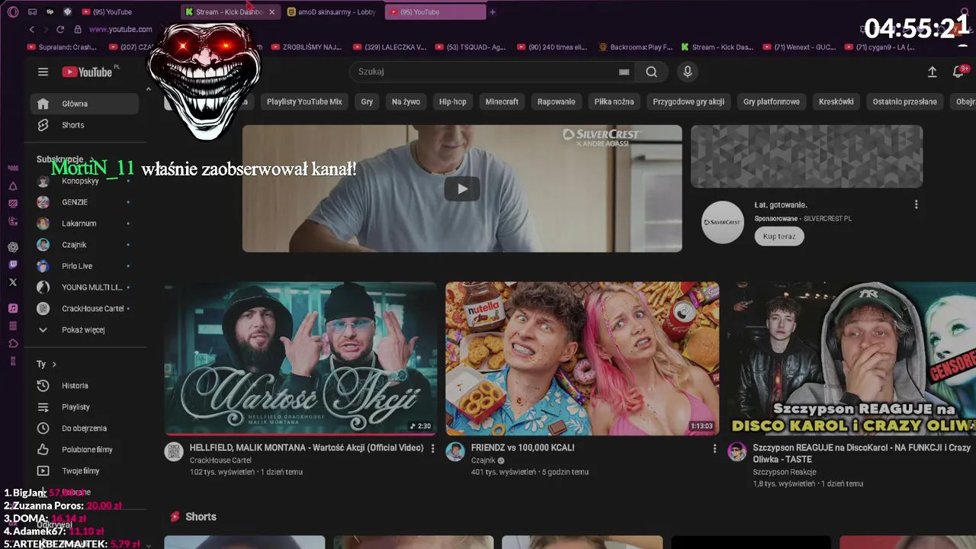This screenshot has width=976, height=549.
Task: Select the Główna home item
Action: (x=84, y=104)
